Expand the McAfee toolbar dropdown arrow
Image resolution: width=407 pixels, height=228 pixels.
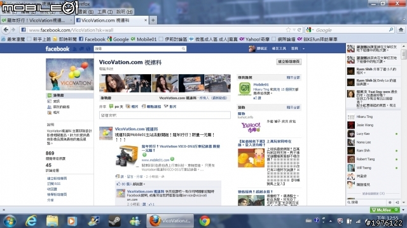(x=403, y=210)
